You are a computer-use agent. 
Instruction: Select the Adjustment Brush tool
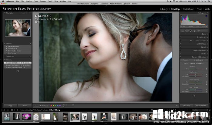(x=202, y=31)
